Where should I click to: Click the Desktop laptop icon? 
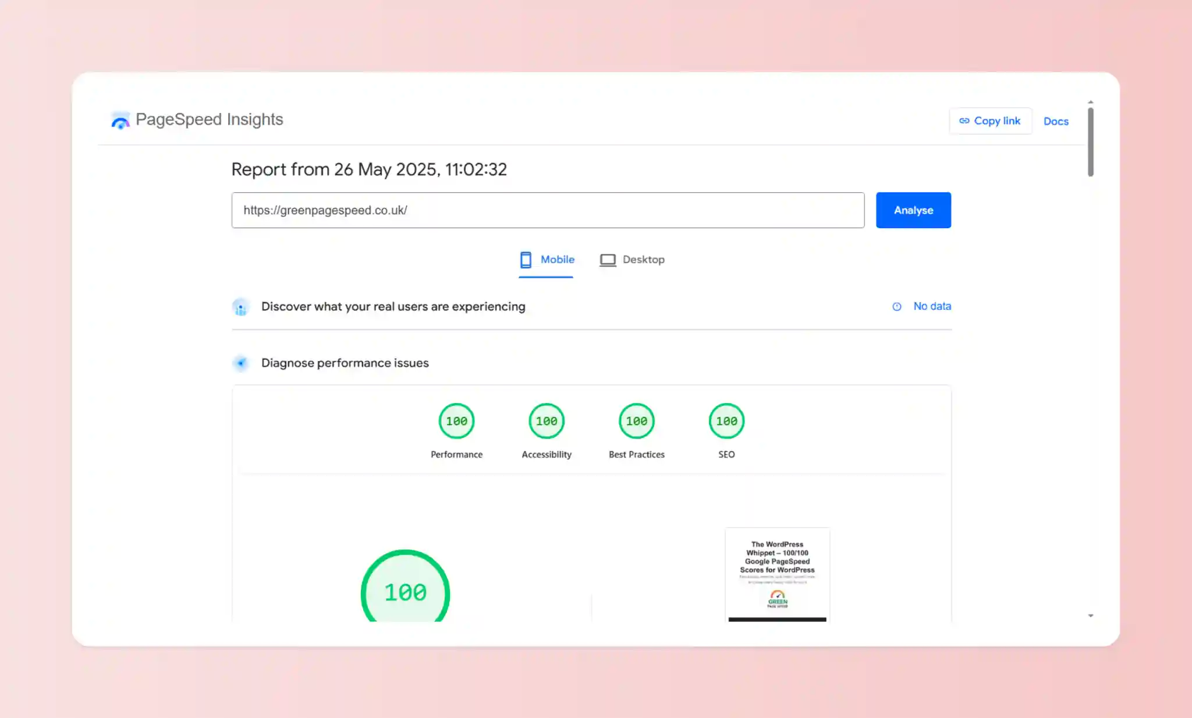608,260
